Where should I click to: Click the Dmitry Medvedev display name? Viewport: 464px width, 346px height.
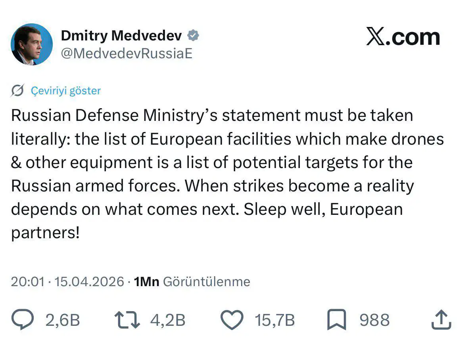coord(121,36)
